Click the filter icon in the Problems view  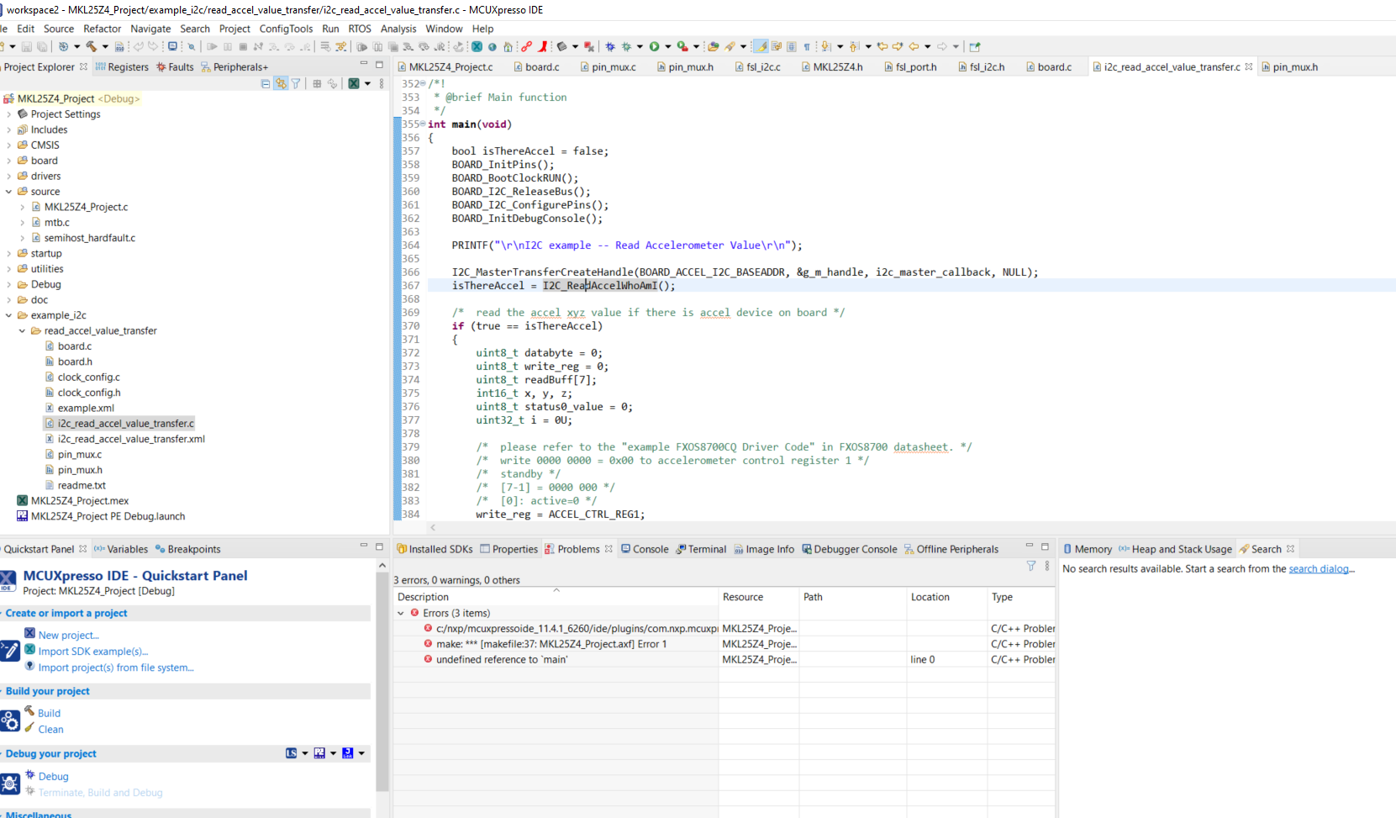(x=1031, y=566)
